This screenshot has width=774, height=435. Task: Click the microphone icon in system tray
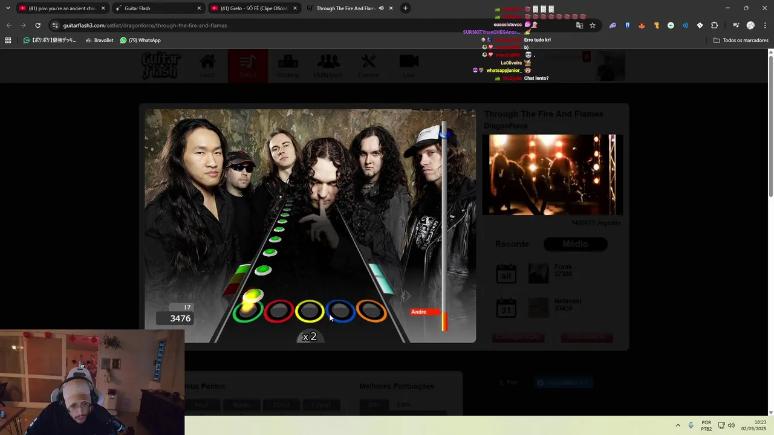(691, 425)
